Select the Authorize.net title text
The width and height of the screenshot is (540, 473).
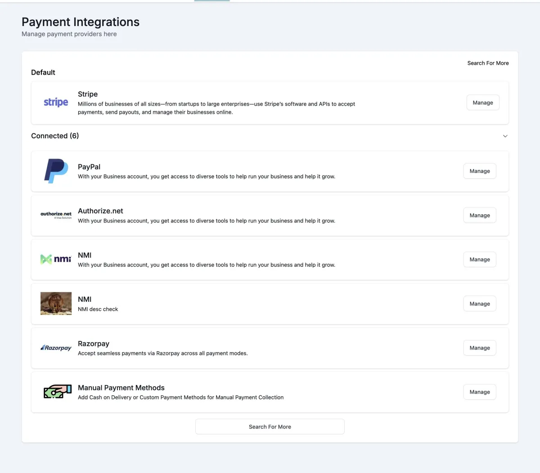coord(100,211)
